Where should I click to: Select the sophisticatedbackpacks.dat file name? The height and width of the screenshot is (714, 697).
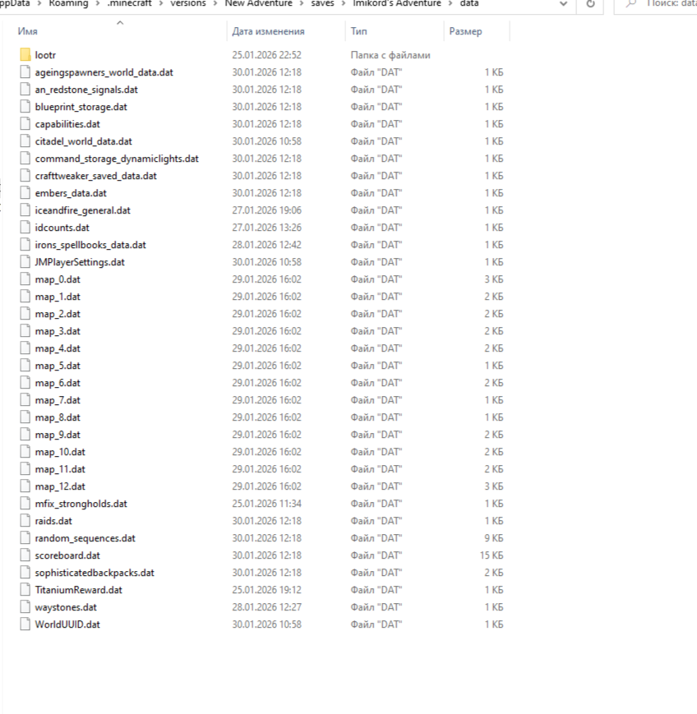click(x=95, y=573)
